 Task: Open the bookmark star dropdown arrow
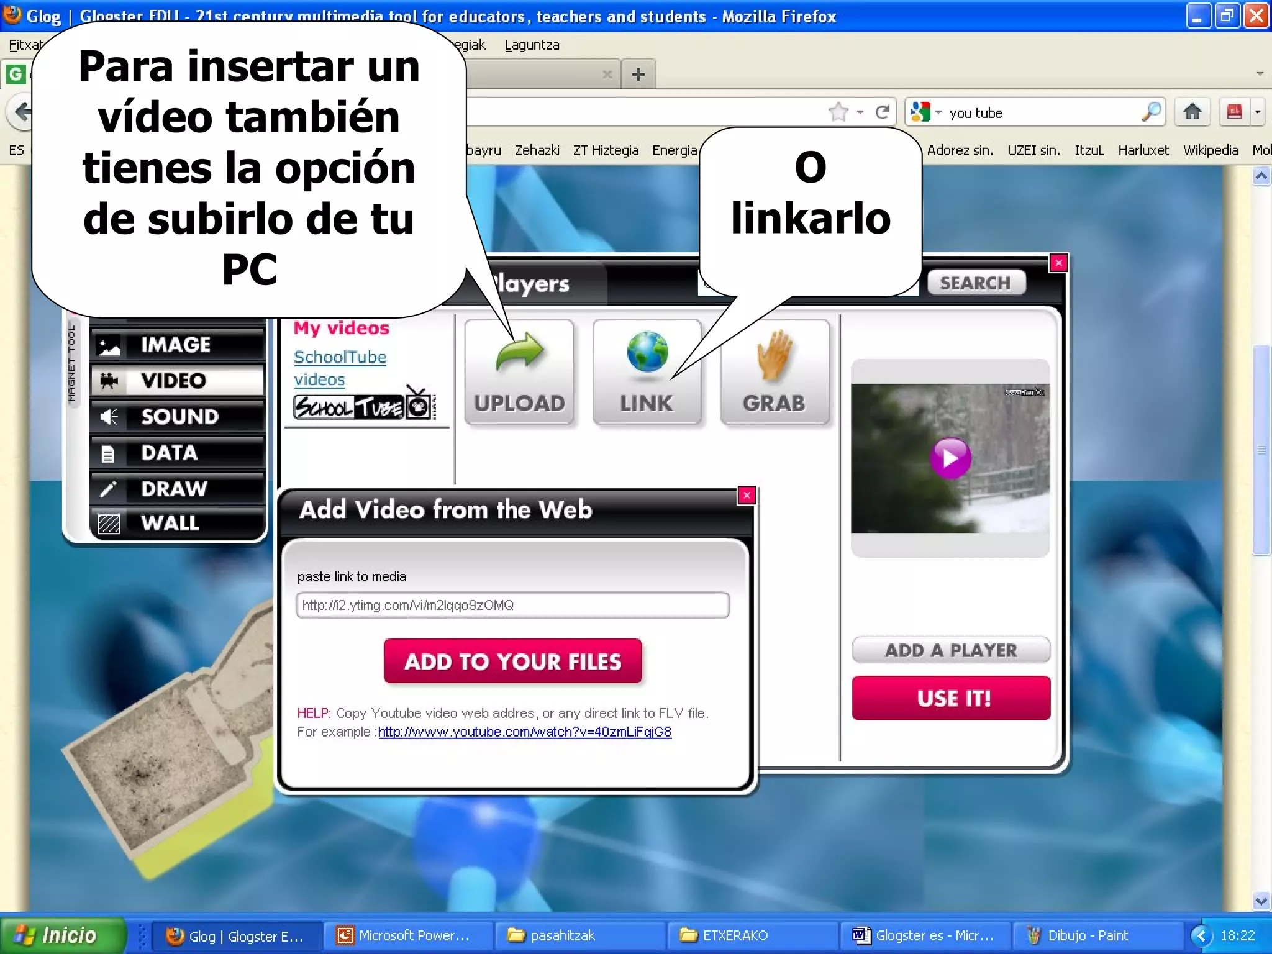tap(860, 112)
